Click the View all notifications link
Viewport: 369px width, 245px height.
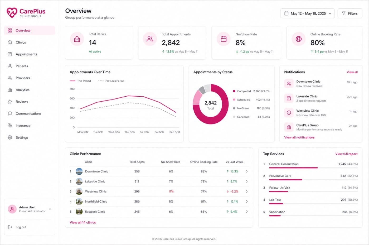[299, 137]
